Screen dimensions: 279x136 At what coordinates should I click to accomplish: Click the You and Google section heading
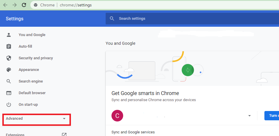121,43
